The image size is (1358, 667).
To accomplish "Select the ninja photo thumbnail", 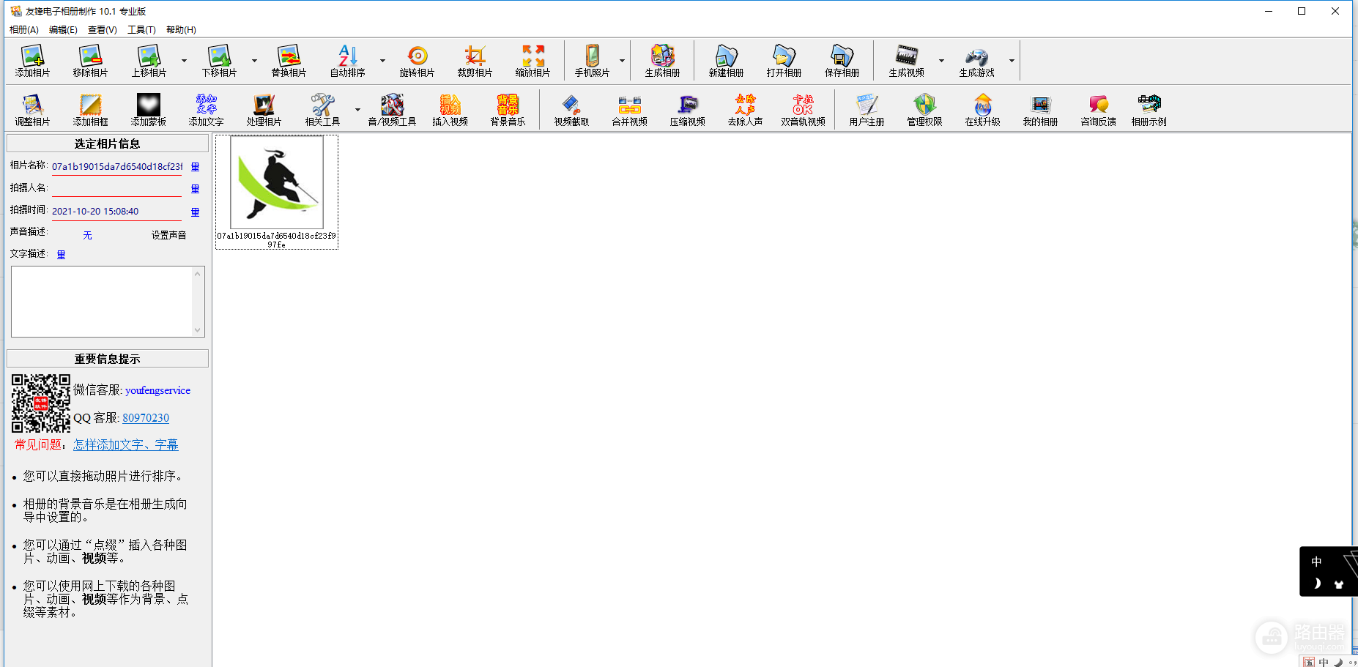I will (277, 183).
